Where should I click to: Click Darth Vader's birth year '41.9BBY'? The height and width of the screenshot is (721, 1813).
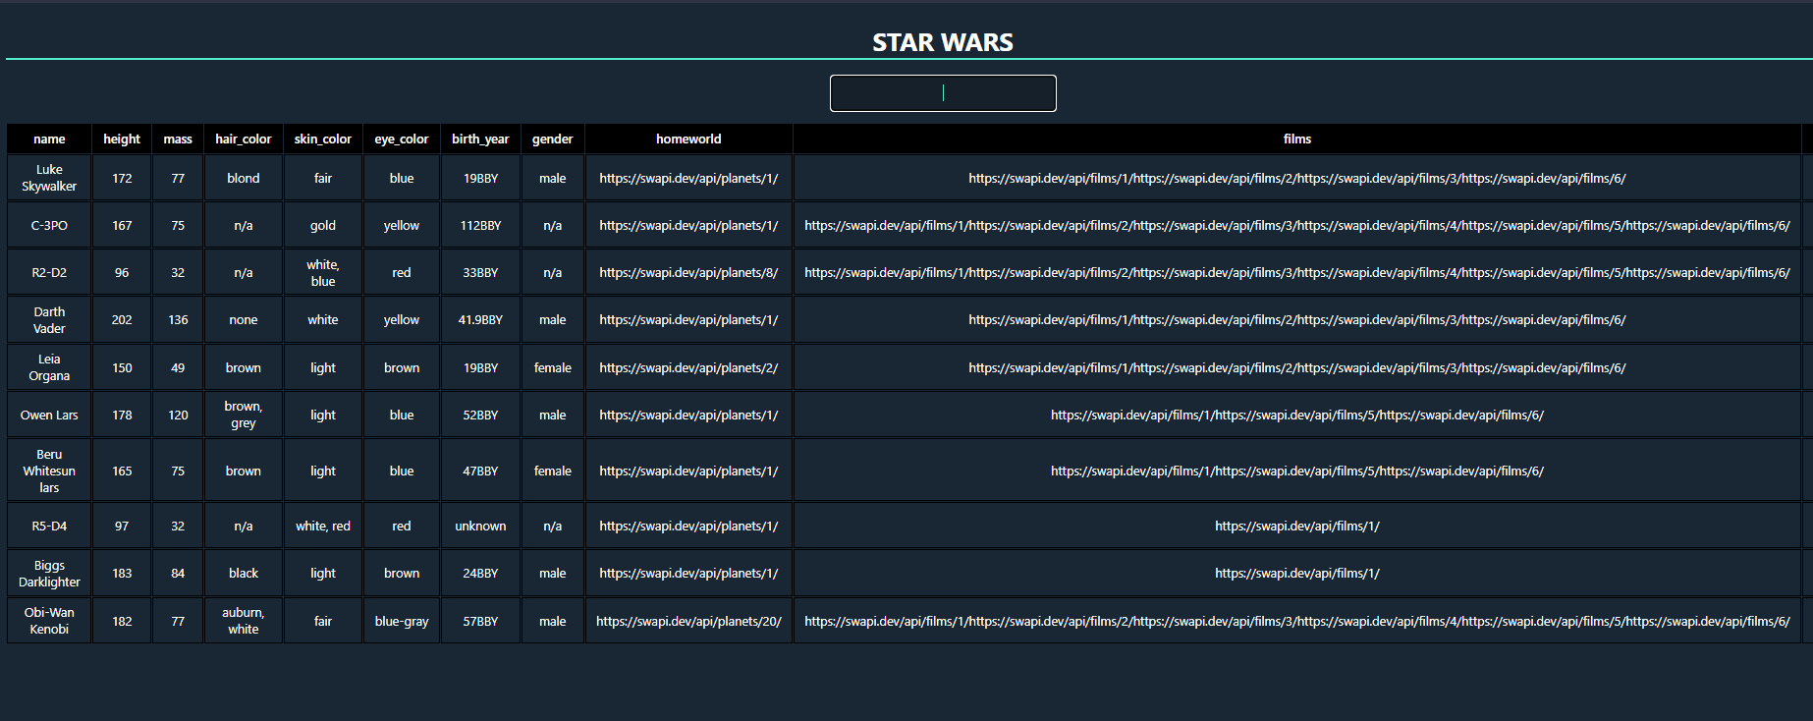pyautogui.click(x=480, y=319)
